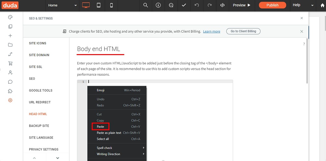Viewport: 326px width, 161px height.
Task: Select Privacy Settings in settings menu
Action: (44, 149)
